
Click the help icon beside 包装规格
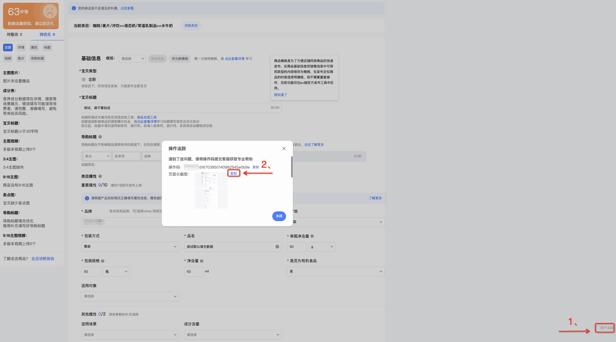tap(103, 261)
